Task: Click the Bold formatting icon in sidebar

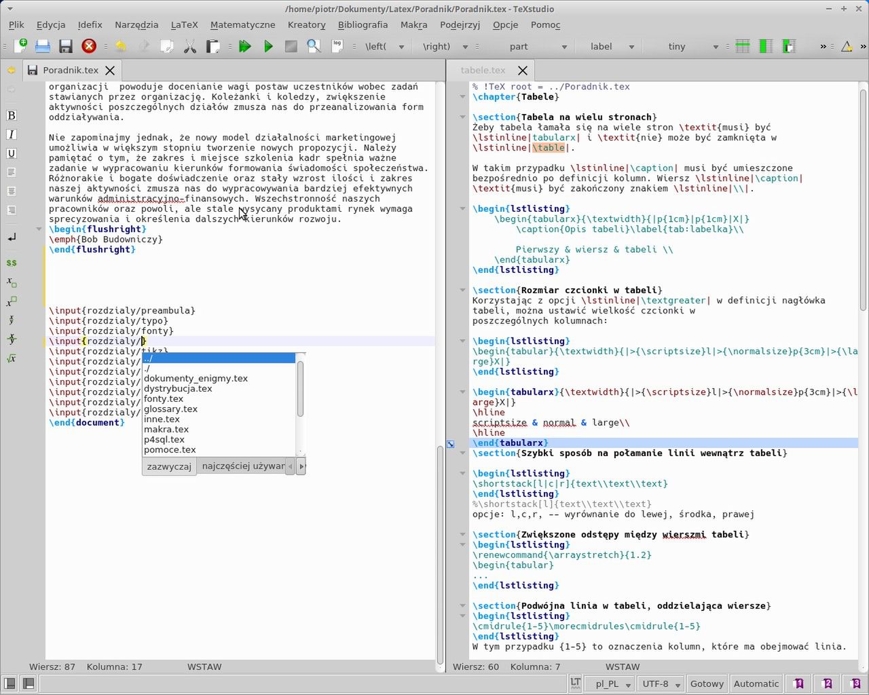Action: tap(11, 115)
